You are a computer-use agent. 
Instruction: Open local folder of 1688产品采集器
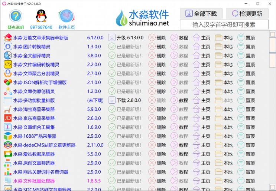pos(224,136)
